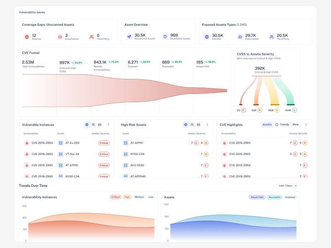Click the Critical badge for AT-Ex-203

[103, 143]
